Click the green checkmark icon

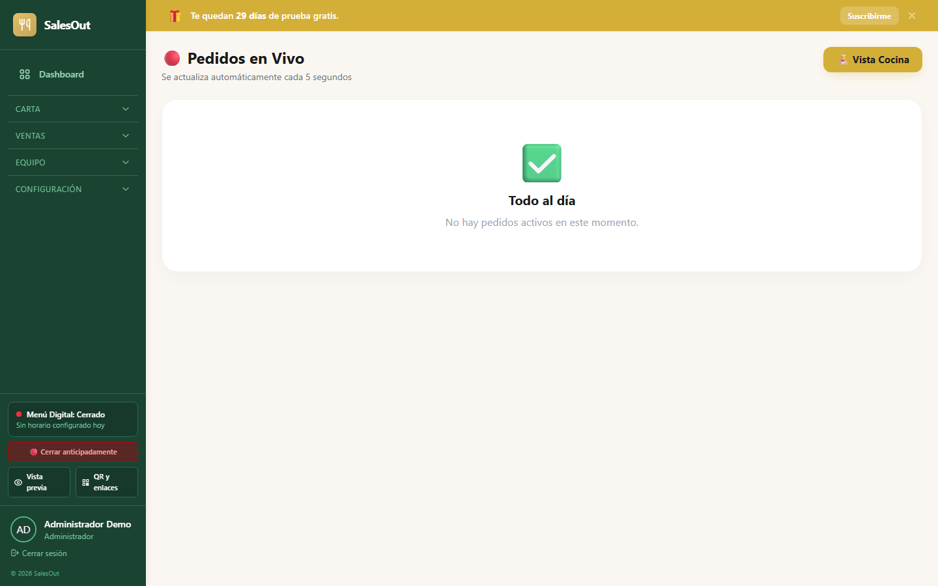(x=542, y=163)
